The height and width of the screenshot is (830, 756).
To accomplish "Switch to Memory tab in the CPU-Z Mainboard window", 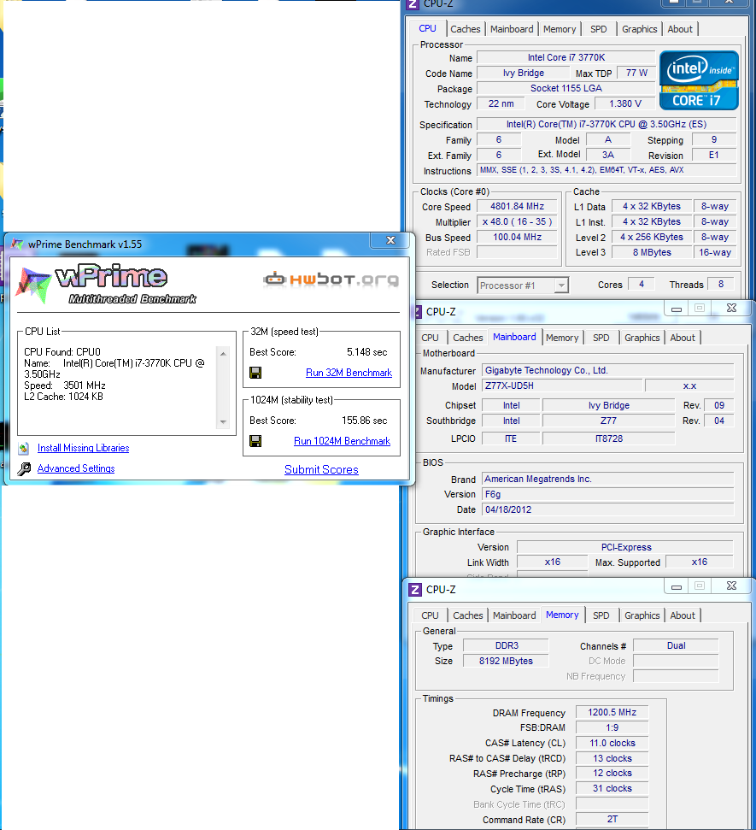I will 562,338.
